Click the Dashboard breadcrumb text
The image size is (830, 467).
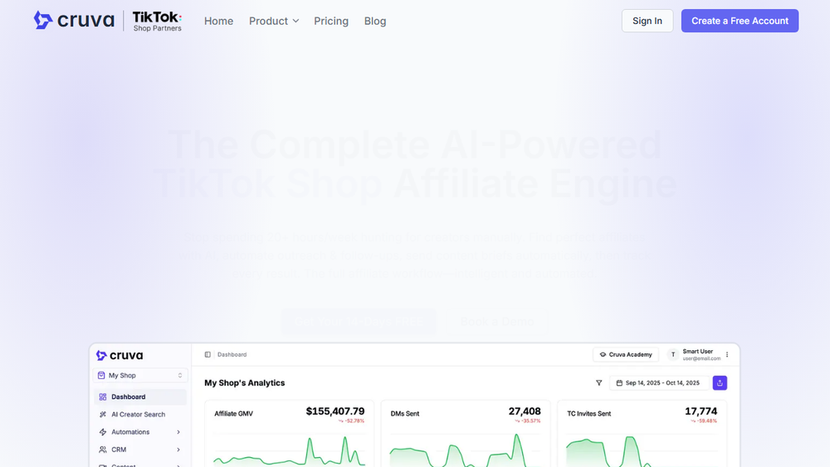coord(232,354)
